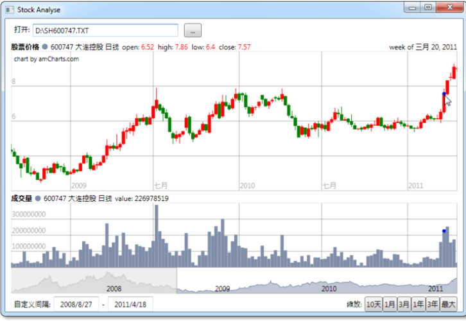Click the tallest volume bar near 七月 2009
466x321 pixels.
(x=157, y=236)
